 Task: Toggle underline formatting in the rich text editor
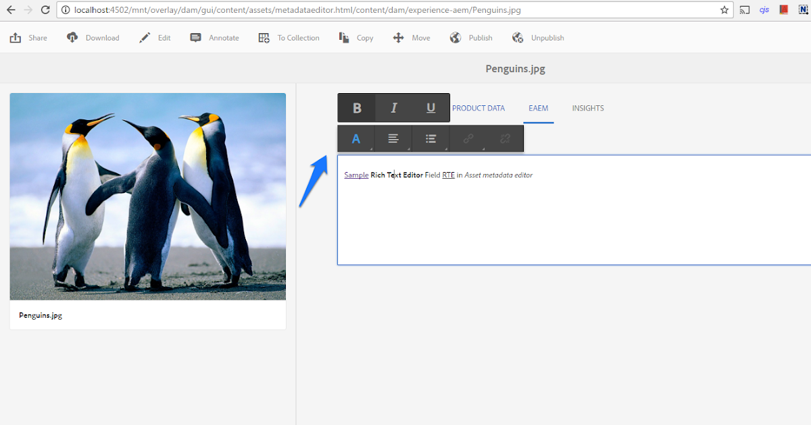431,107
